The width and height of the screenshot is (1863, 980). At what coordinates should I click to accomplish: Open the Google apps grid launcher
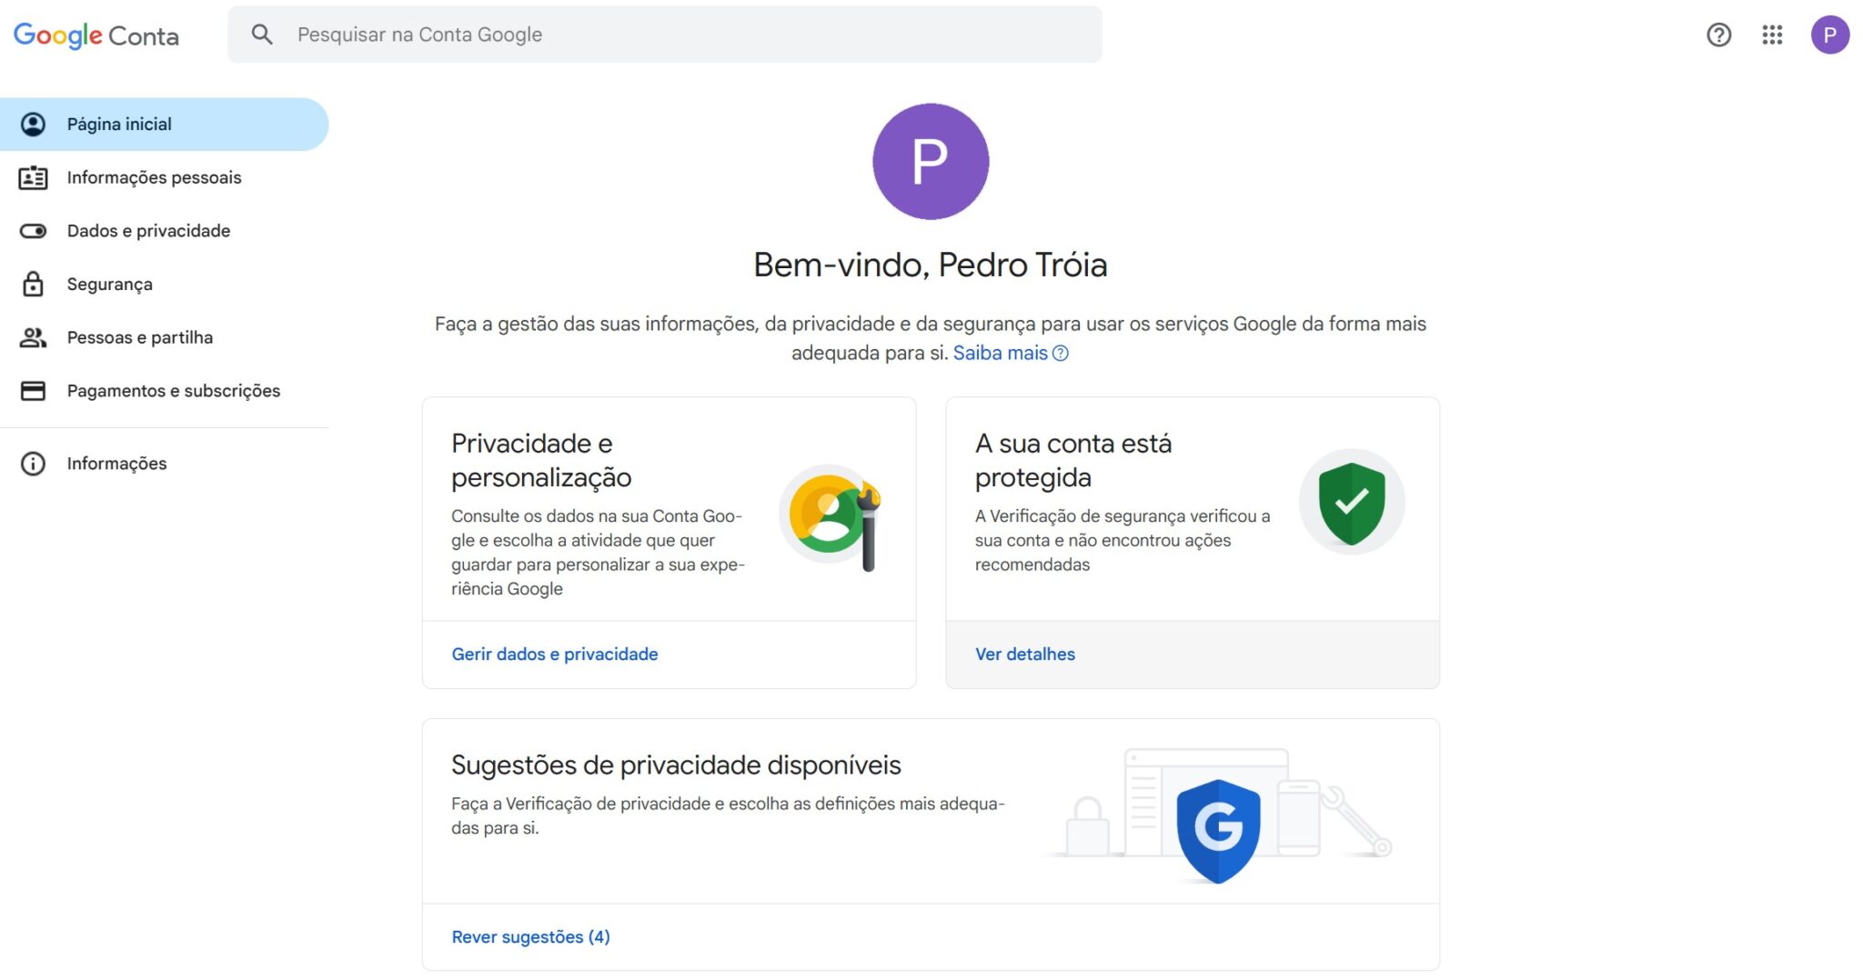click(1771, 35)
